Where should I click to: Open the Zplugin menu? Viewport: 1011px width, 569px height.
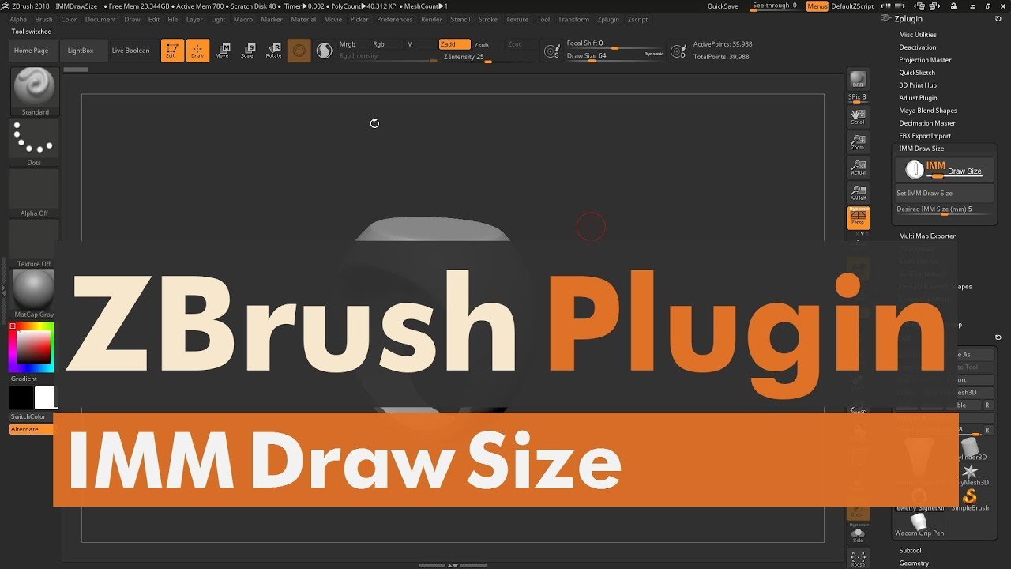608,19
